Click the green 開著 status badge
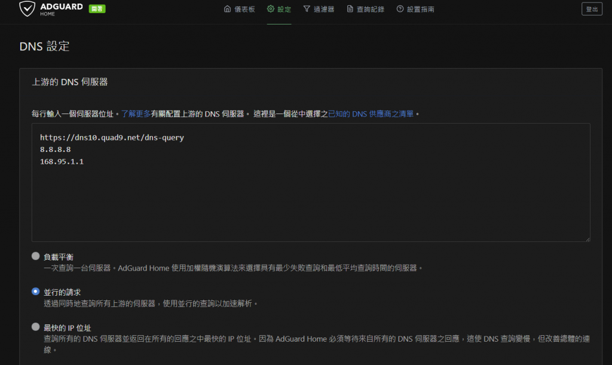The height and width of the screenshot is (365, 612). point(97,9)
